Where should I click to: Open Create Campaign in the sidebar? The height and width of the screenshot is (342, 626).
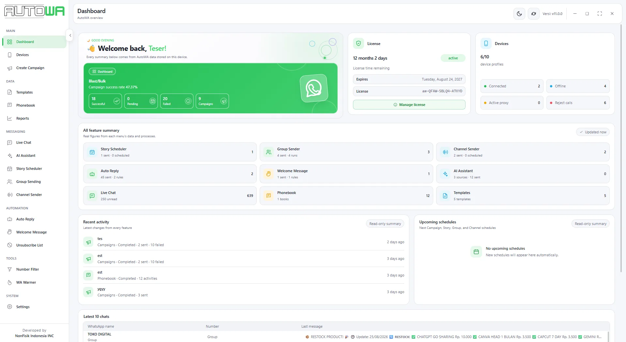pos(35,68)
